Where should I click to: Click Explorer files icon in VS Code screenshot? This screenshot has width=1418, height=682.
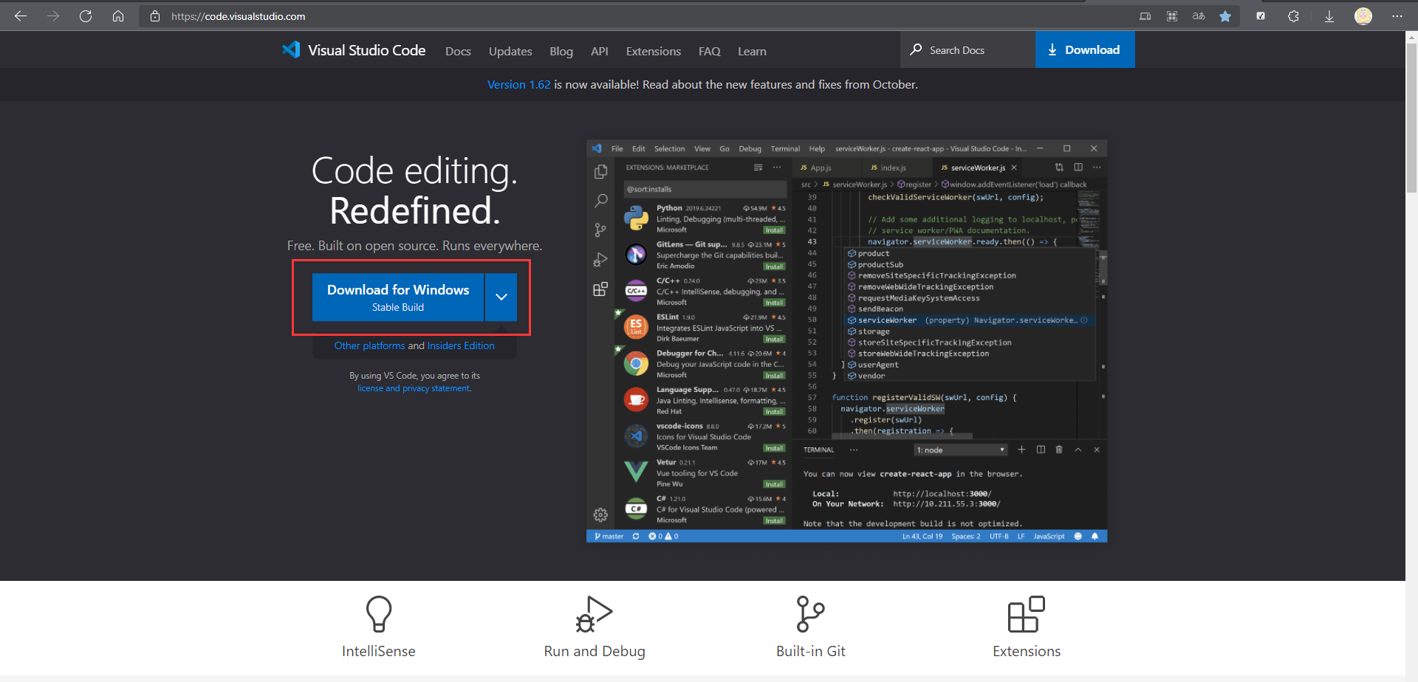point(600,171)
